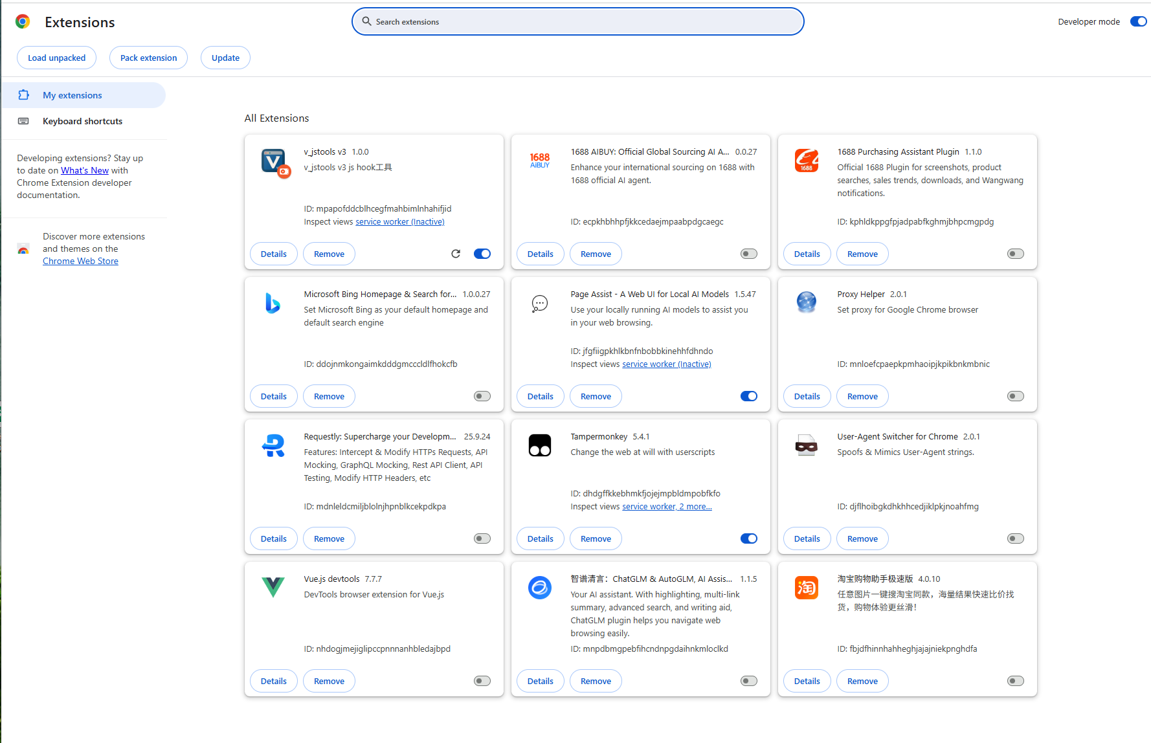Click the Tampermonkey ID text
Image resolution: width=1151 pixels, height=743 pixels.
645,493
